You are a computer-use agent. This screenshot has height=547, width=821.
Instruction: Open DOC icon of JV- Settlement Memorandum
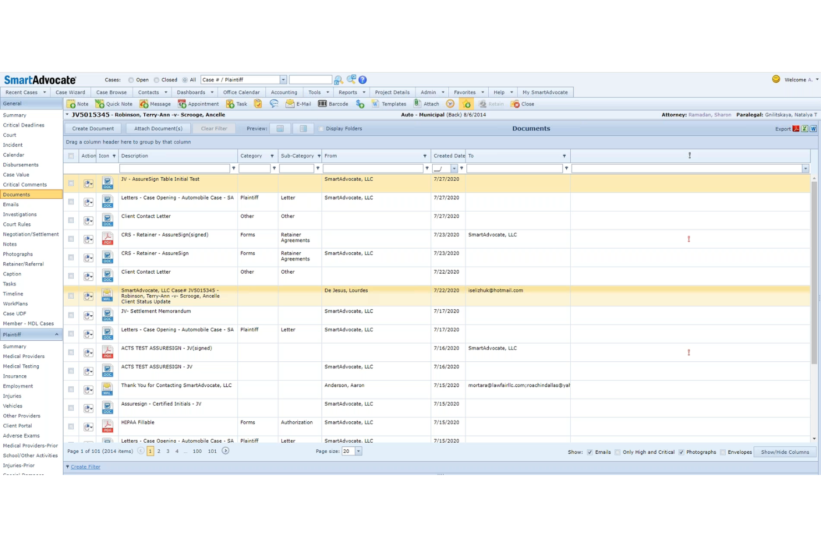(x=108, y=315)
